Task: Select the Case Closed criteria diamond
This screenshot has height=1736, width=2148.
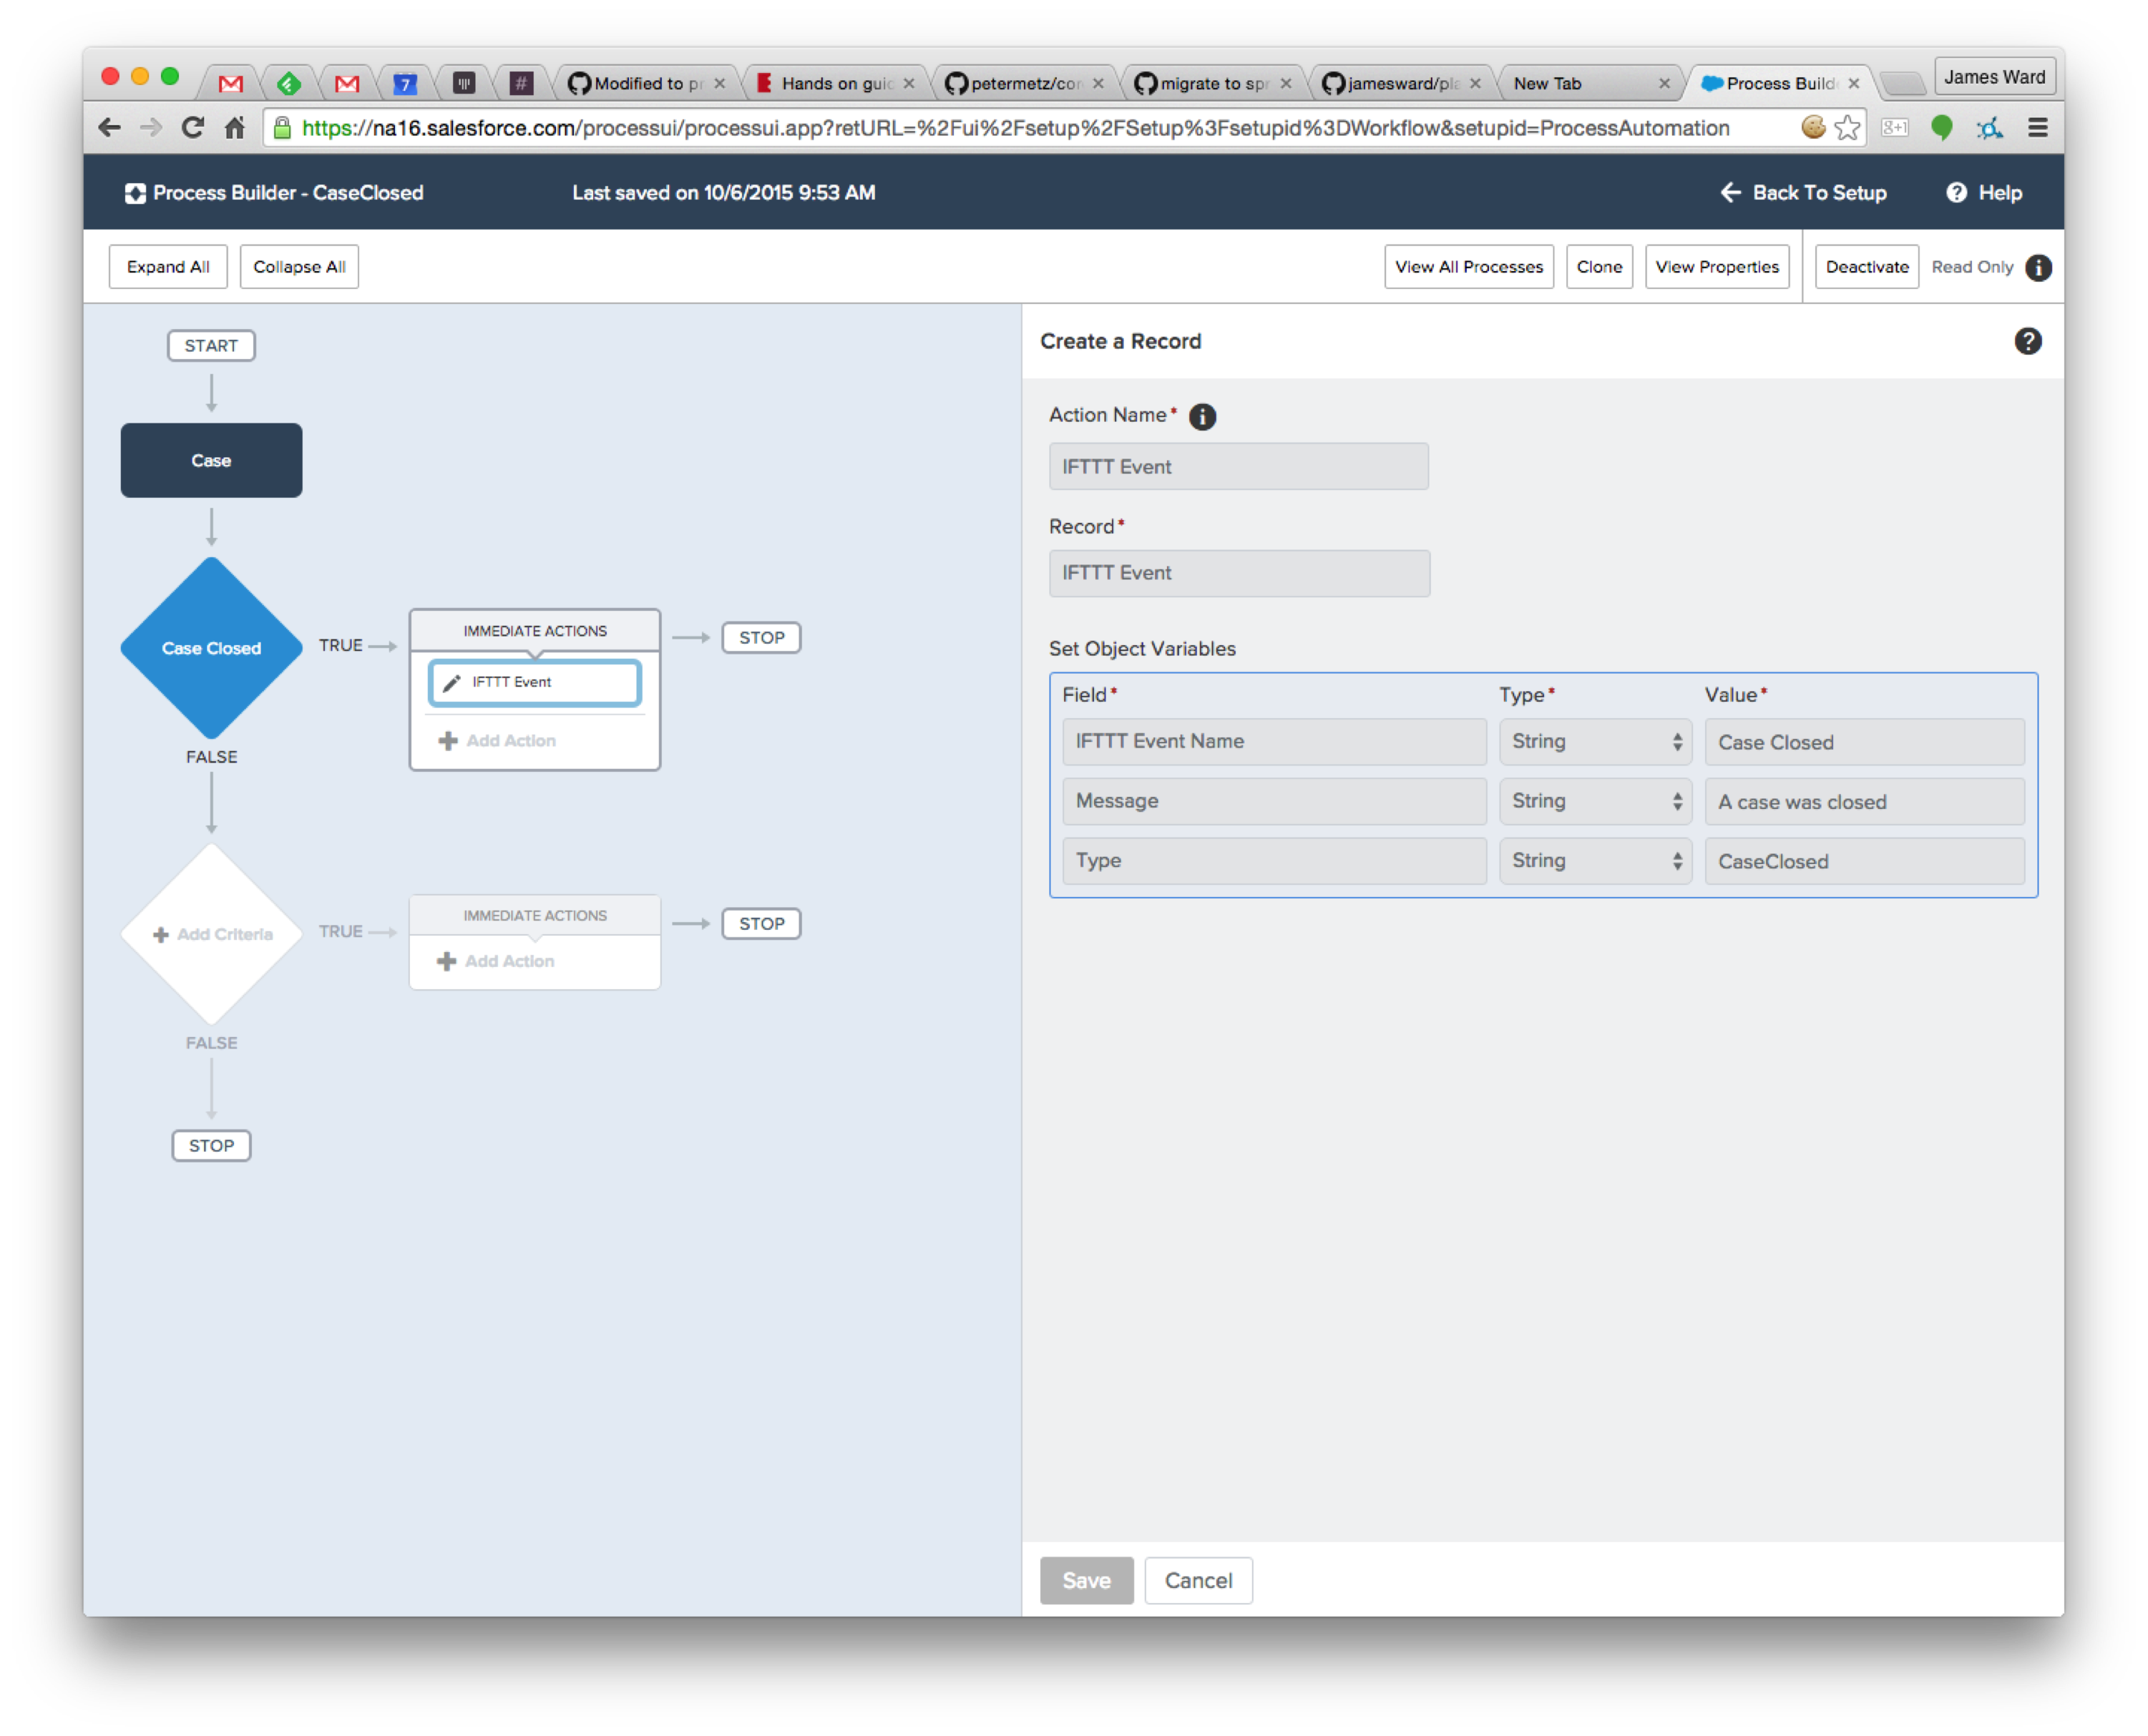Action: [x=211, y=648]
